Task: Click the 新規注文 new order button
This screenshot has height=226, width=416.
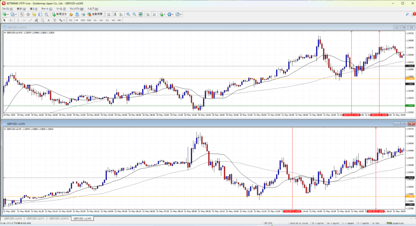Action: [60, 14]
